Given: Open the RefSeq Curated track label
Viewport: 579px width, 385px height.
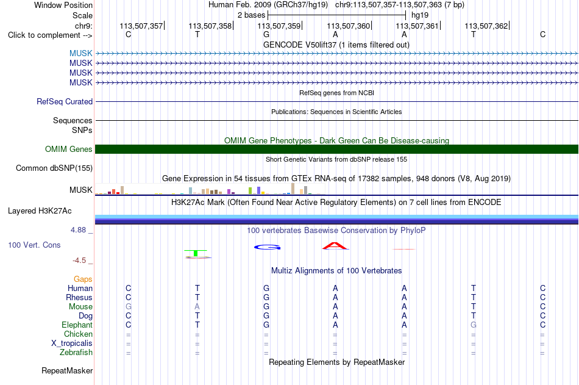Looking at the screenshot, I should coord(64,101).
